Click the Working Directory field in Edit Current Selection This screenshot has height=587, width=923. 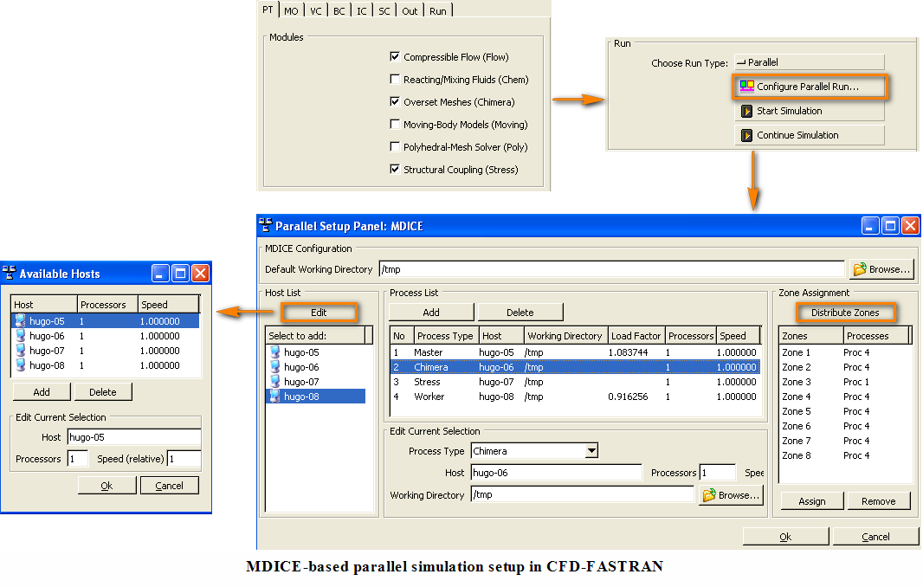pyautogui.click(x=583, y=494)
